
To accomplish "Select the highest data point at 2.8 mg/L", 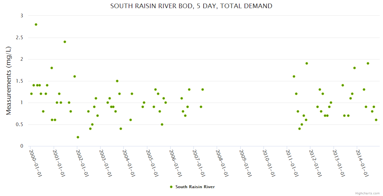I will click(36, 24).
